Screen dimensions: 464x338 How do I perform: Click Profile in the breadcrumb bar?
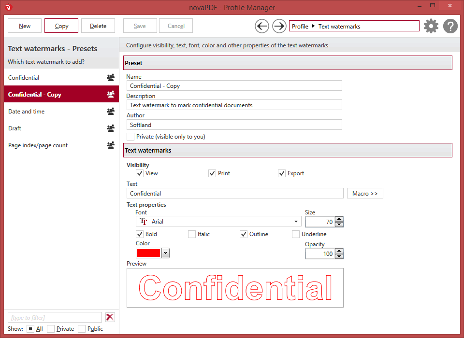pyautogui.click(x=300, y=27)
